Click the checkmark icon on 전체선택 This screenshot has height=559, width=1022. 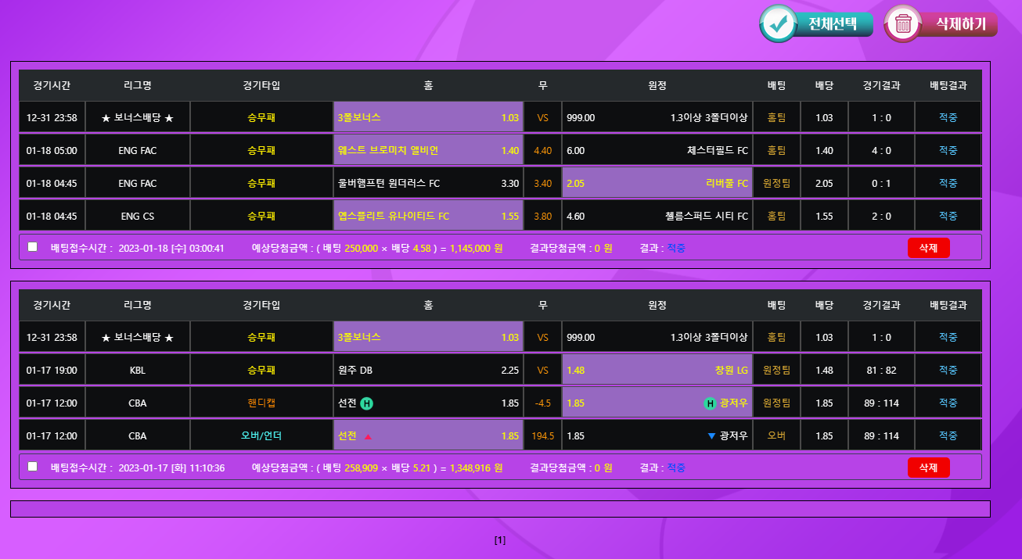pos(778,23)
